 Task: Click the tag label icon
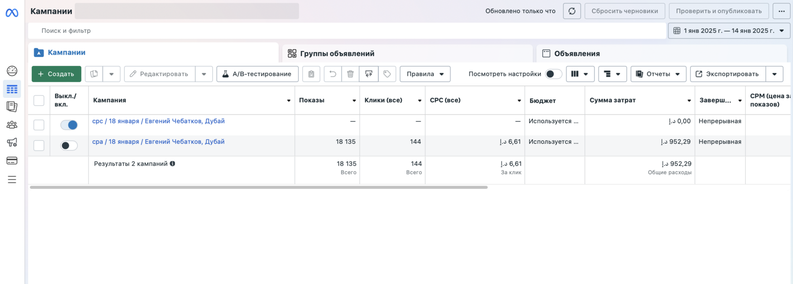387,74
